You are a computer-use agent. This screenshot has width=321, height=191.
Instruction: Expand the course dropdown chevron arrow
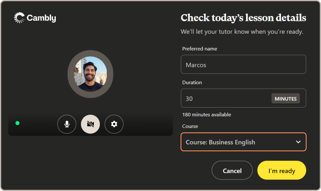[x=298, y=142]
